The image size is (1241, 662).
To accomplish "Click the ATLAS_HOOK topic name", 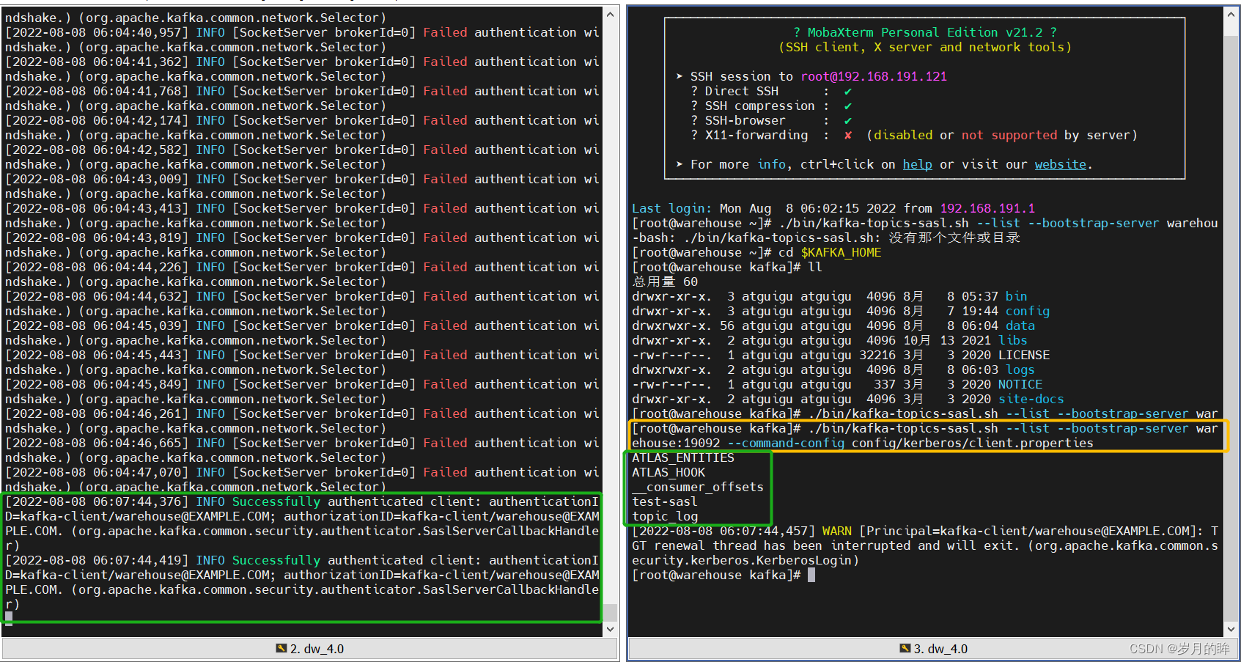I will [669, 472].
